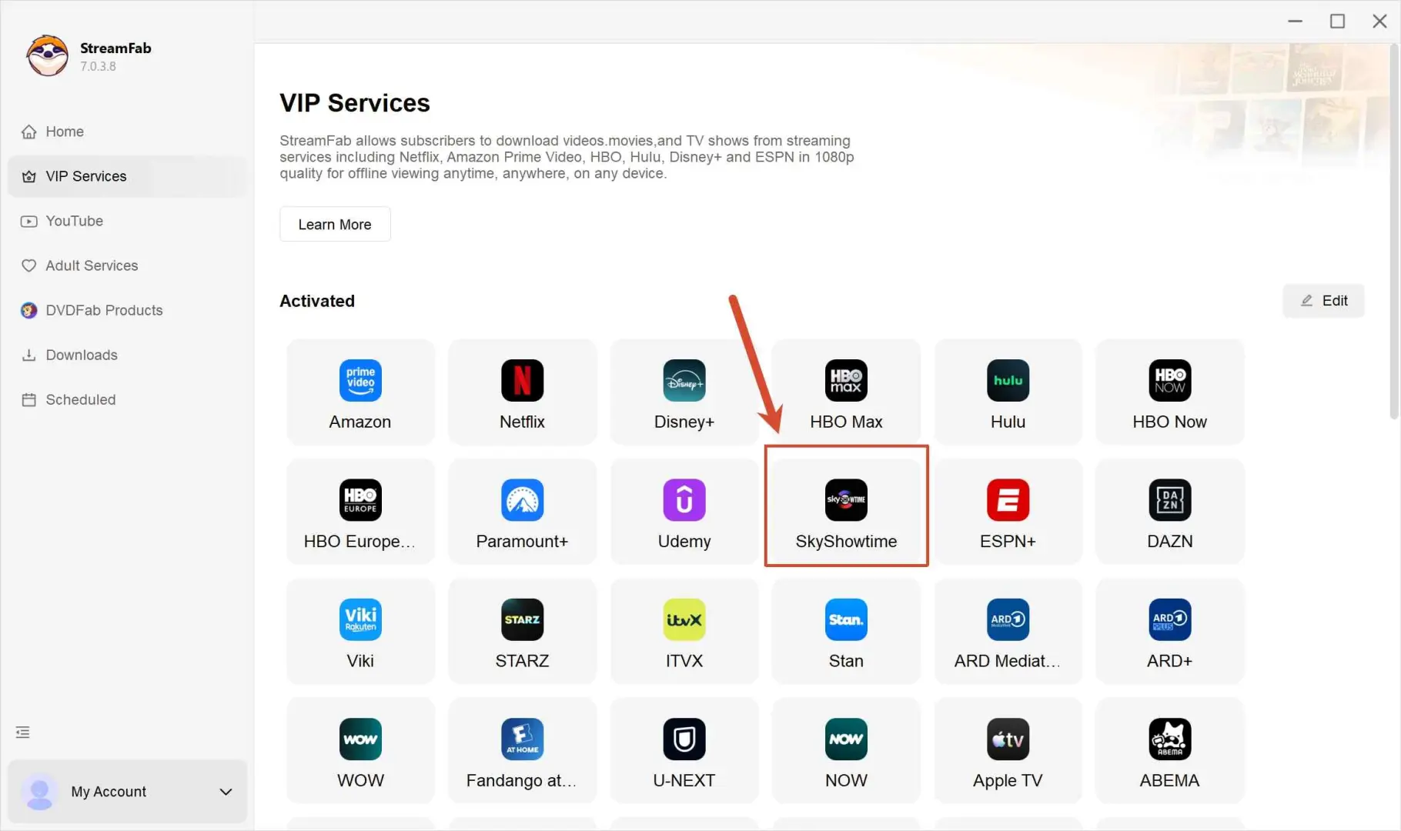The width and height of the screenshot is (1401, 831).
Task: Select VIP Services in the sidebar
Action: point(128,176)
